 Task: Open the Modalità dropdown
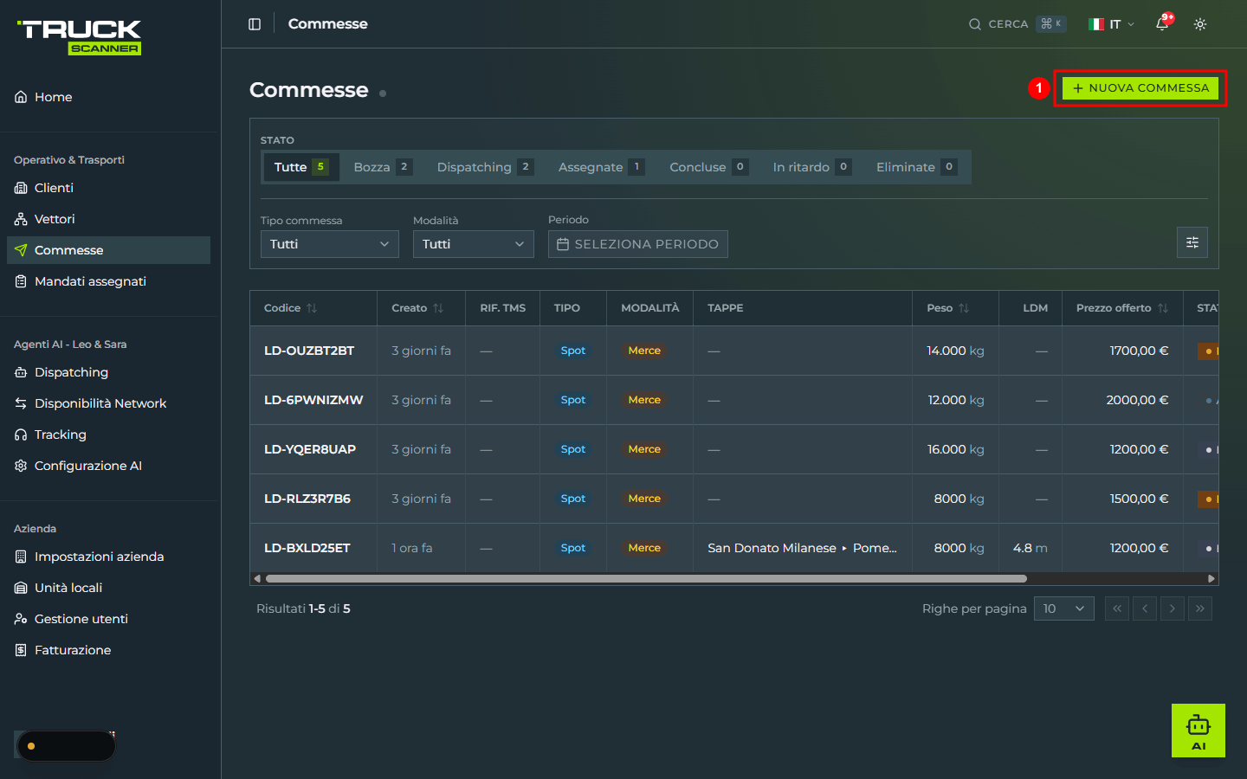tap(474, 244)
